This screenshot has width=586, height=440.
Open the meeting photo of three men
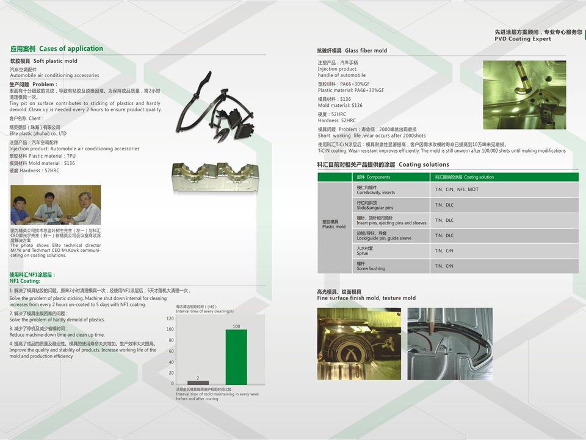click(56, 205)
